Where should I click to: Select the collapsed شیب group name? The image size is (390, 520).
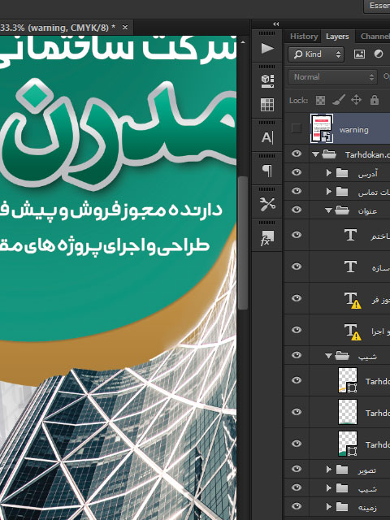pos(367,489)
